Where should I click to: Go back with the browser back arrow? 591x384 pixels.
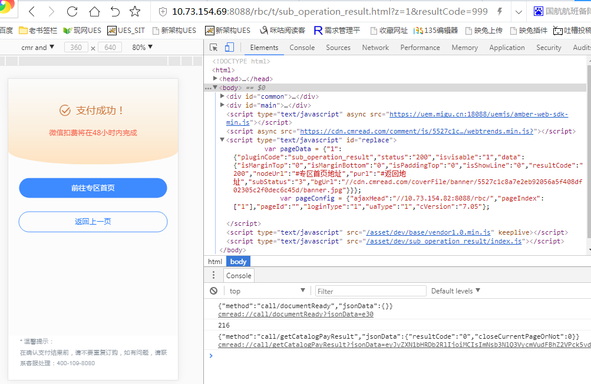[x=32, y=12]
